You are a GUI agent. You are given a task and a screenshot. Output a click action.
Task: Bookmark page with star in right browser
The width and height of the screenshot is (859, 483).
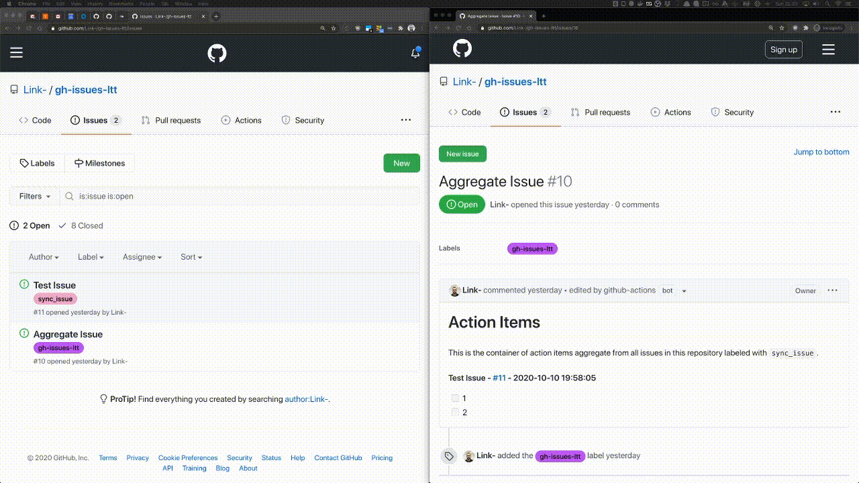coord(783,28)
